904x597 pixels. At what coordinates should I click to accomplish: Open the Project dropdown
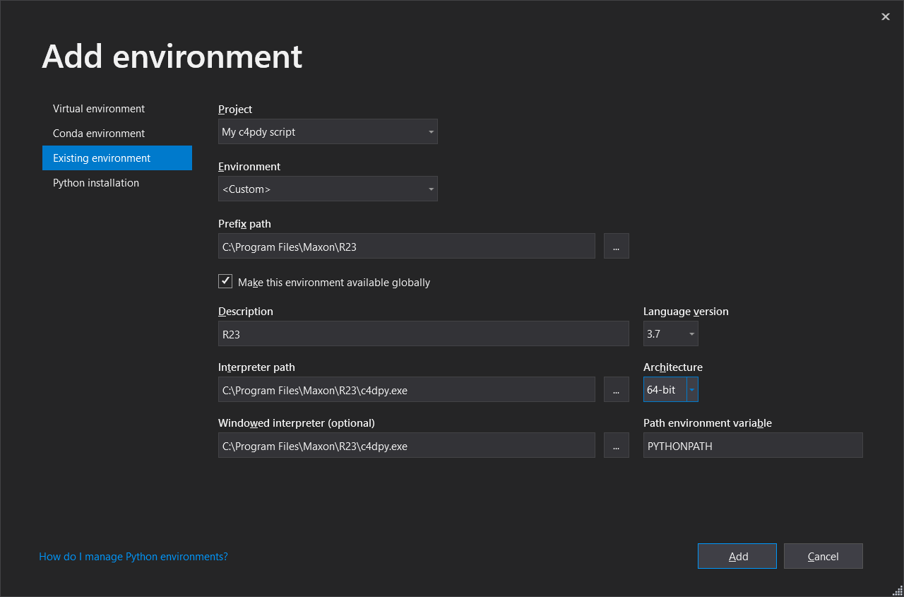[x=328, y=131]
